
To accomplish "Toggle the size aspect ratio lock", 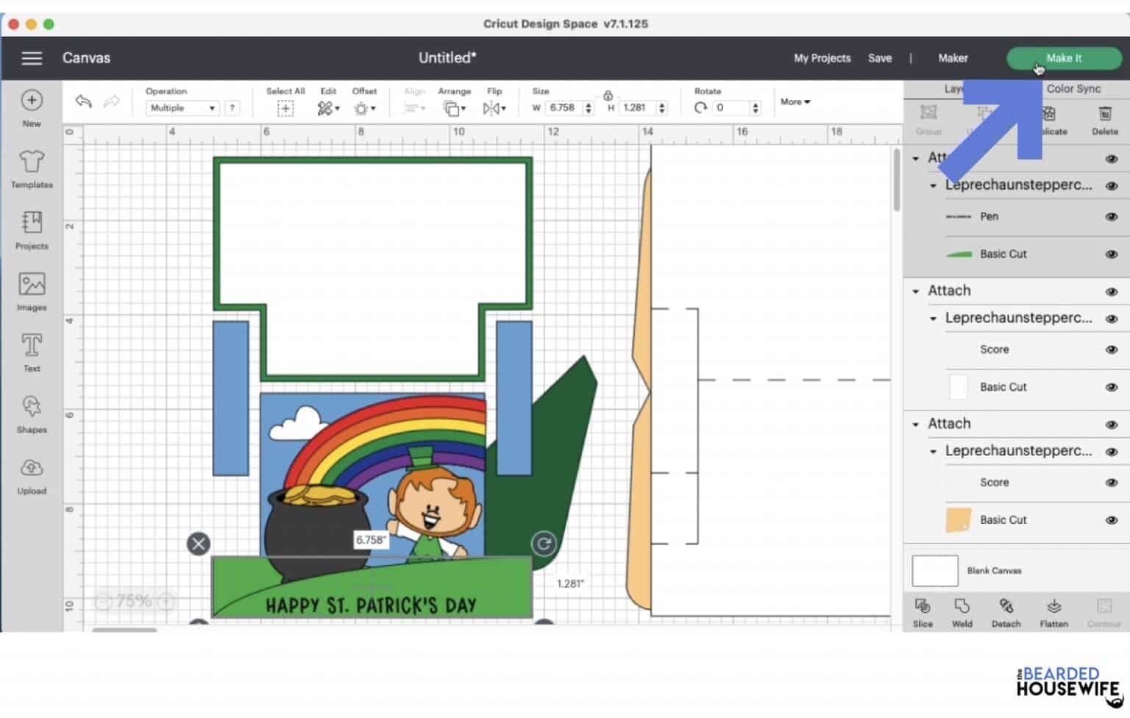I will click(608, 96).
